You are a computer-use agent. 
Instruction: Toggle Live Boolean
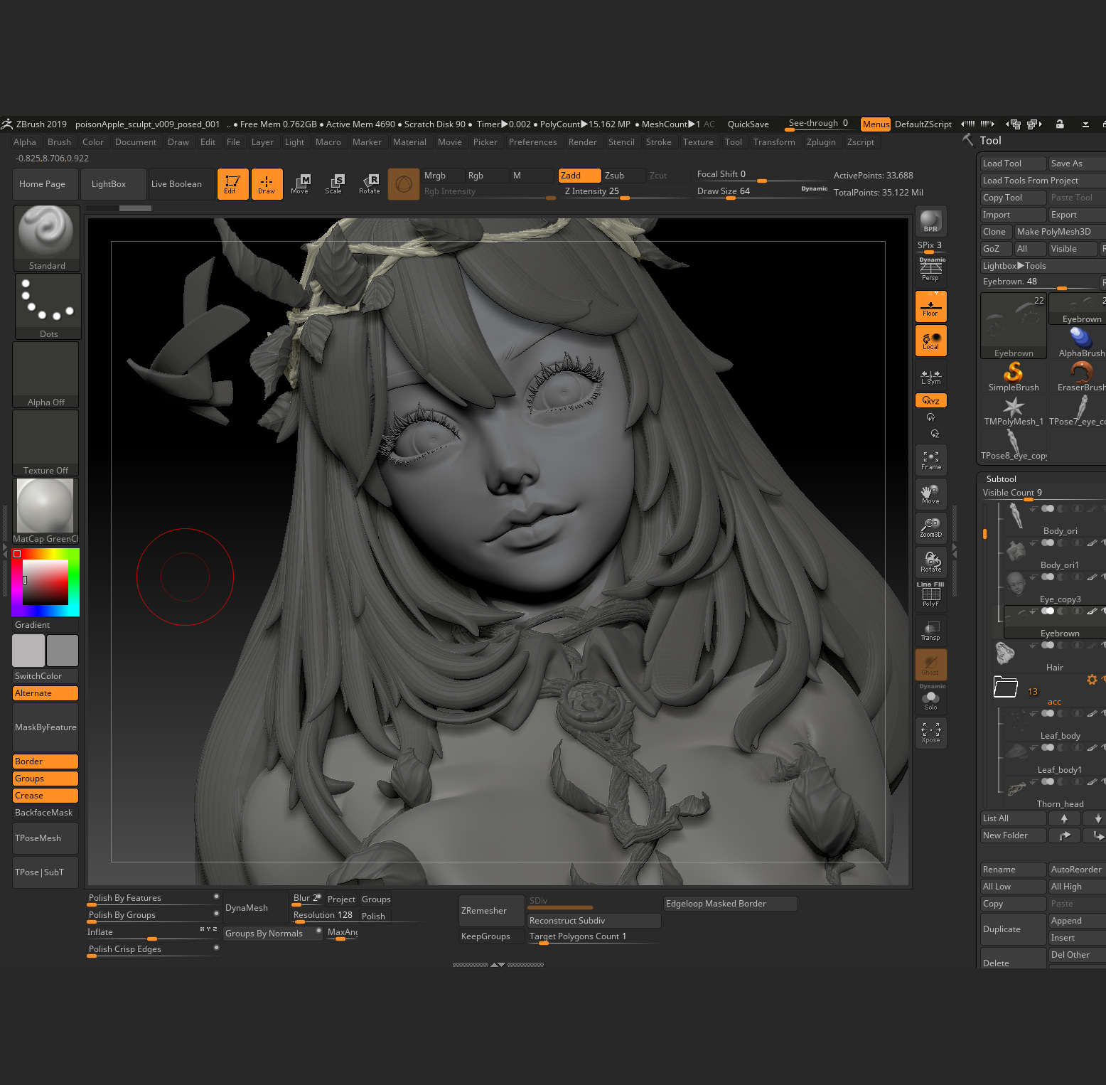(x=181, y=184)
